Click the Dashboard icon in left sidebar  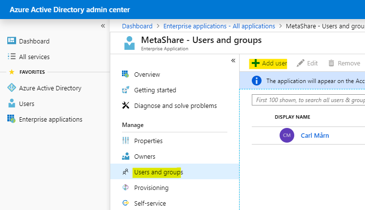point(12,41)
